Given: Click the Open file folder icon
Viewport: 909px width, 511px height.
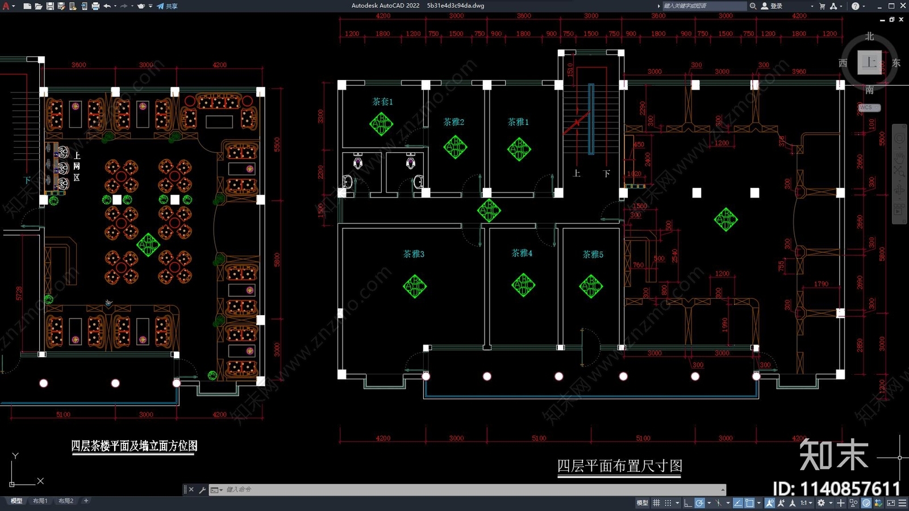Looking at the screenshot, I should (x=39, y=6).
